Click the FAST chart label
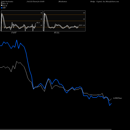Screen dimensions: 130x130 [14, 33]
